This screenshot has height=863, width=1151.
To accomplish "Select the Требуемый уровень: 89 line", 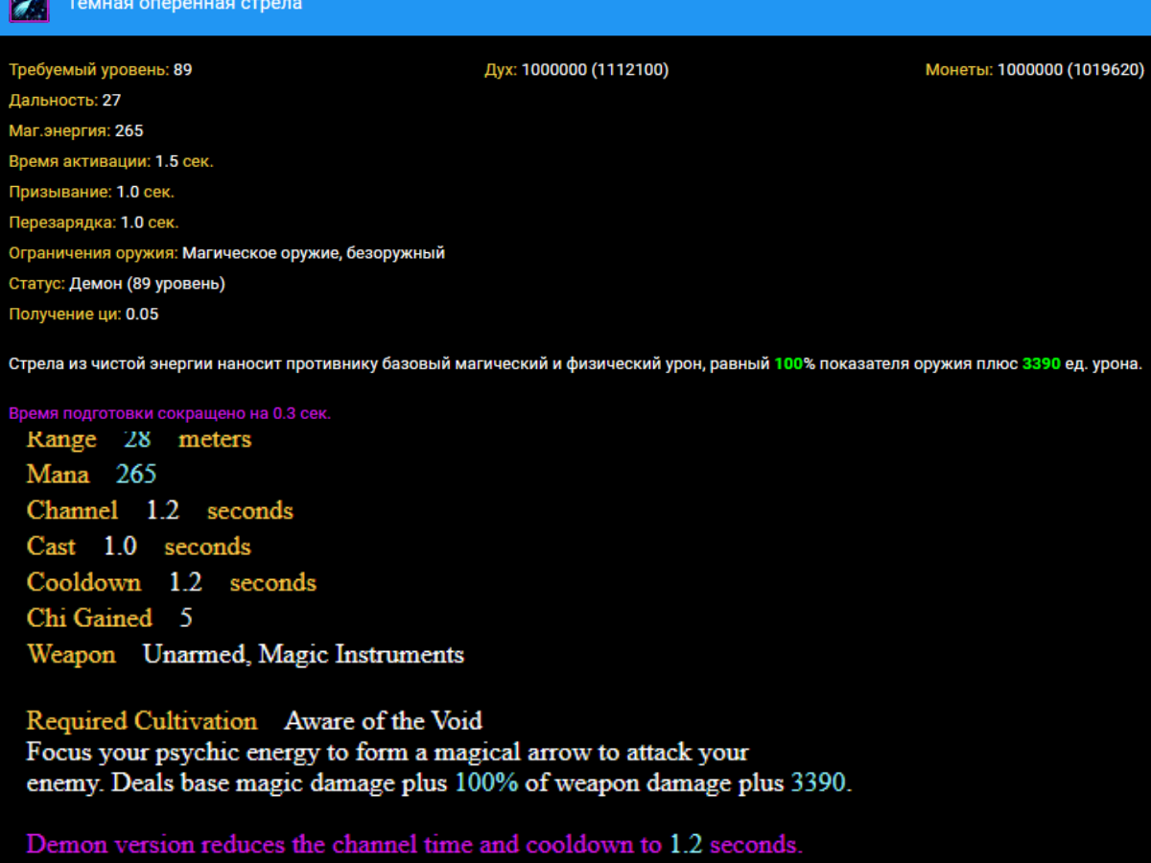I will [x=101, y=70].
